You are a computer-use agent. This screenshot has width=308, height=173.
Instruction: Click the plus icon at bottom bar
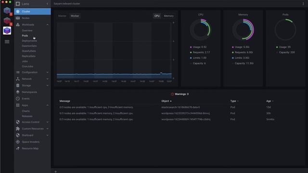pyautogui.click(x=56, y=172)
